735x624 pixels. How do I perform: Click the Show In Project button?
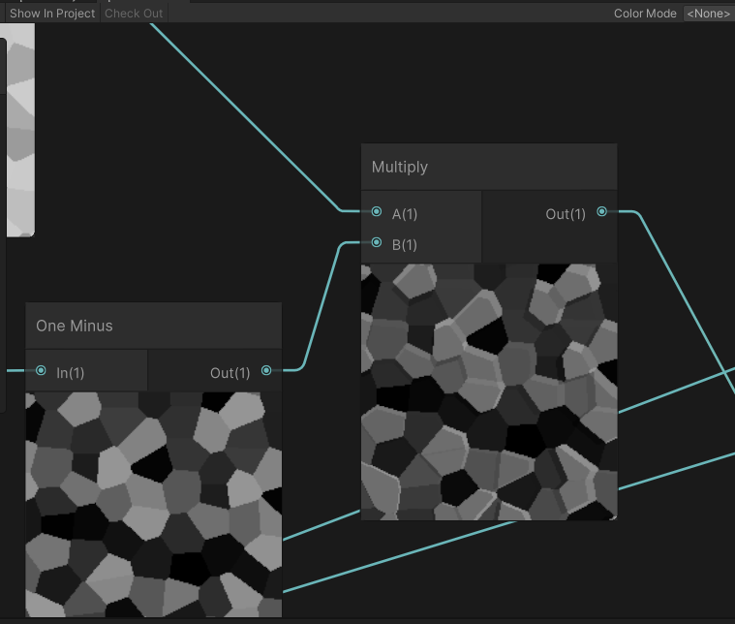click(x=52, y=14)
